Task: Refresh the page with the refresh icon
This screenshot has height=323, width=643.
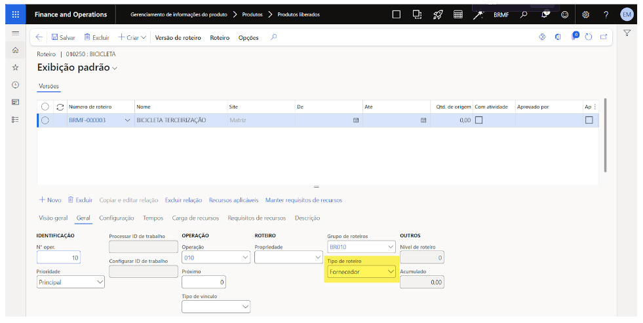Action: coord(589,37)
